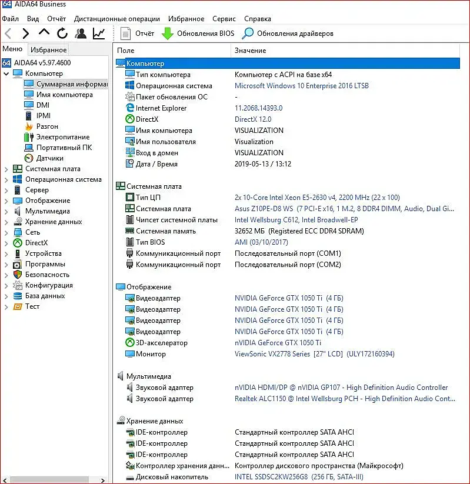Screen dimensions: 470x484
Task: Expand the Сервер tree node
Action: click(x=6, y=191)
